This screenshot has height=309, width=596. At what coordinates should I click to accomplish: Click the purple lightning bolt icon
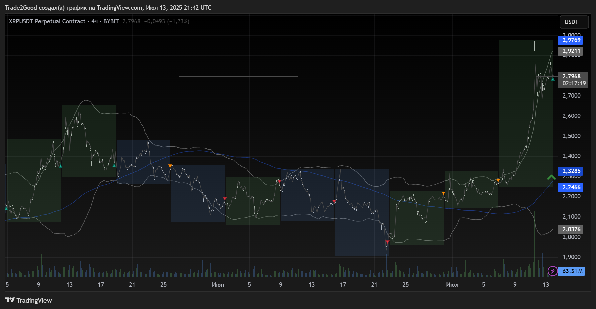[x=552, y=271]
